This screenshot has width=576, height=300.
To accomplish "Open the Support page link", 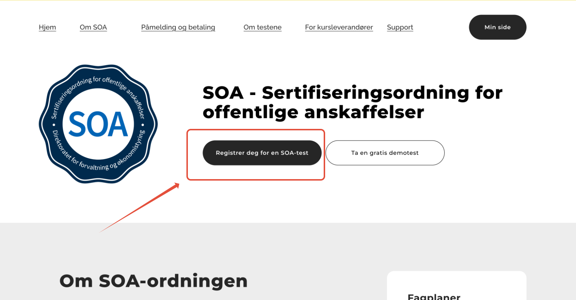I will pyautogui.click(x=400, y=27).
